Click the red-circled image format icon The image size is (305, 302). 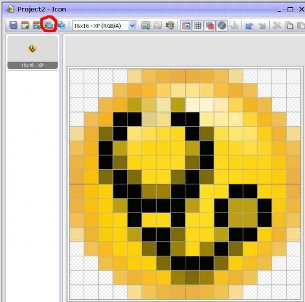[x=49, y=25]
